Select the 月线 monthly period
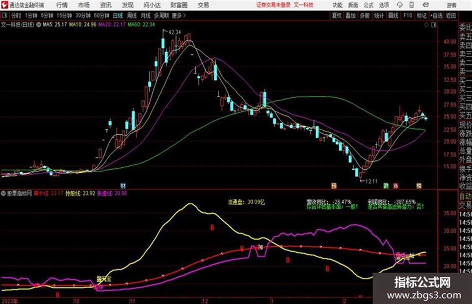The image size is (472, 304). coord(146,15)
